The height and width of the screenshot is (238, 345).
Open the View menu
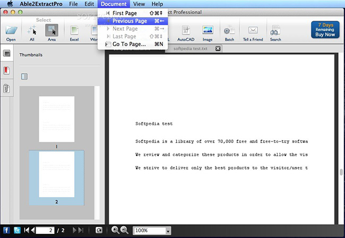pos(139,4)
